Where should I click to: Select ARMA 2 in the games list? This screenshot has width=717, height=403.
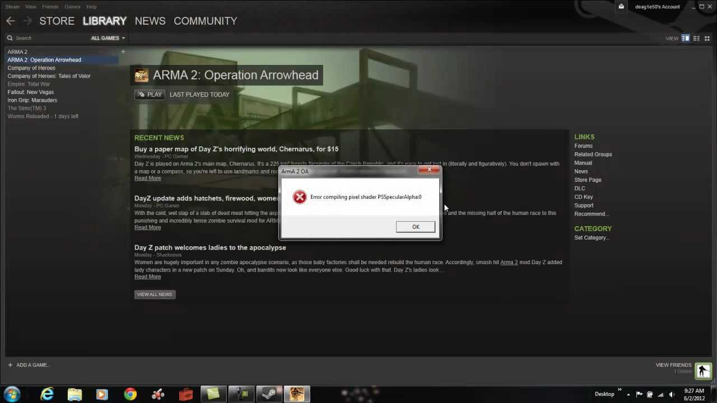(17, 51)
